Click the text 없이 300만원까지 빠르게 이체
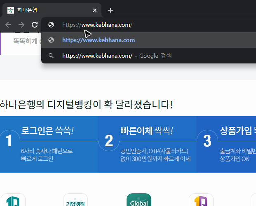 [155, 159]
